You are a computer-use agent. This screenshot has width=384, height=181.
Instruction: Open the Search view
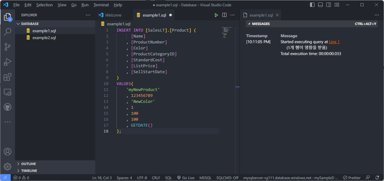(8, 32)
